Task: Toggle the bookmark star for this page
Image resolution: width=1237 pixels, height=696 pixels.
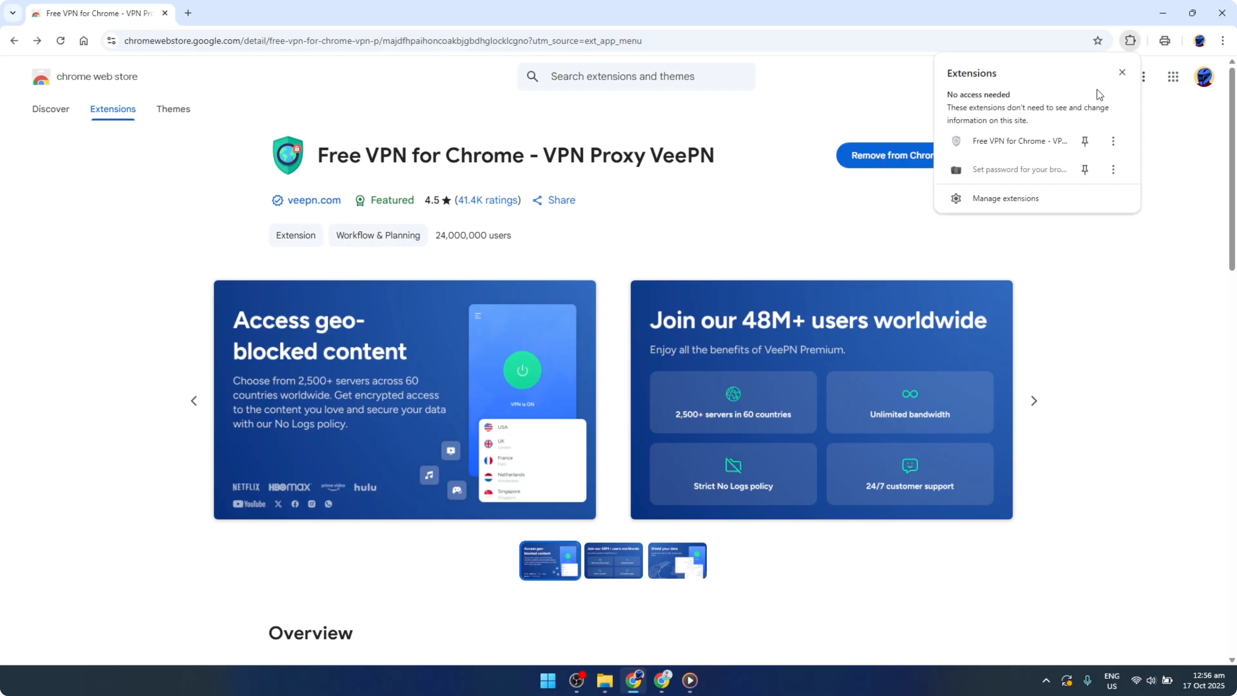Action: point(1098,41)
